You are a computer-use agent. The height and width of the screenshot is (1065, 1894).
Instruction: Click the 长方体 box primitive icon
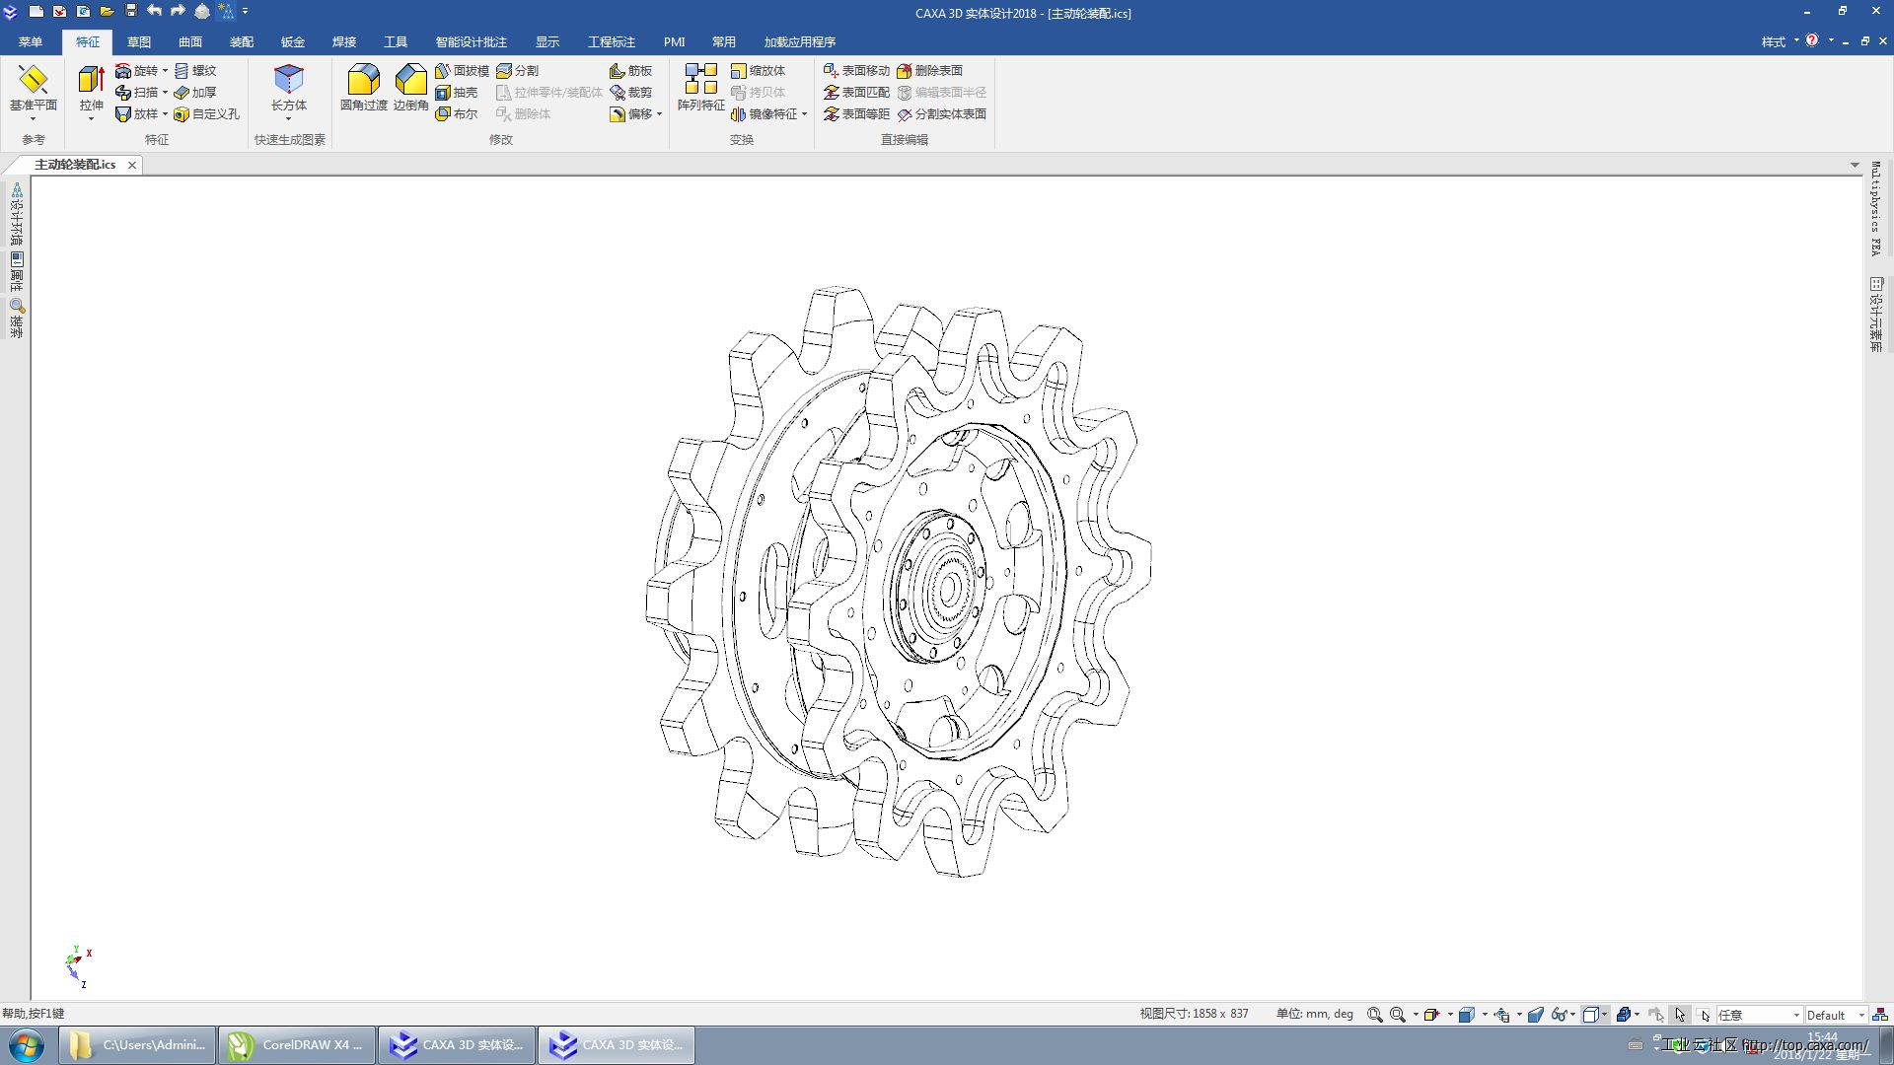click(288, 81)
